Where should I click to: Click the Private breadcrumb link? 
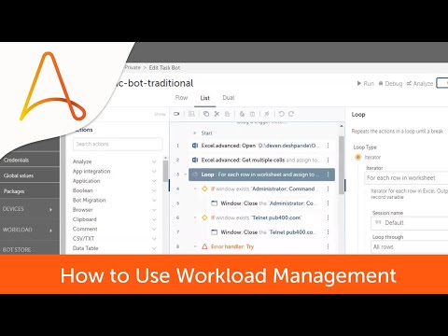(x=133, y=67)
